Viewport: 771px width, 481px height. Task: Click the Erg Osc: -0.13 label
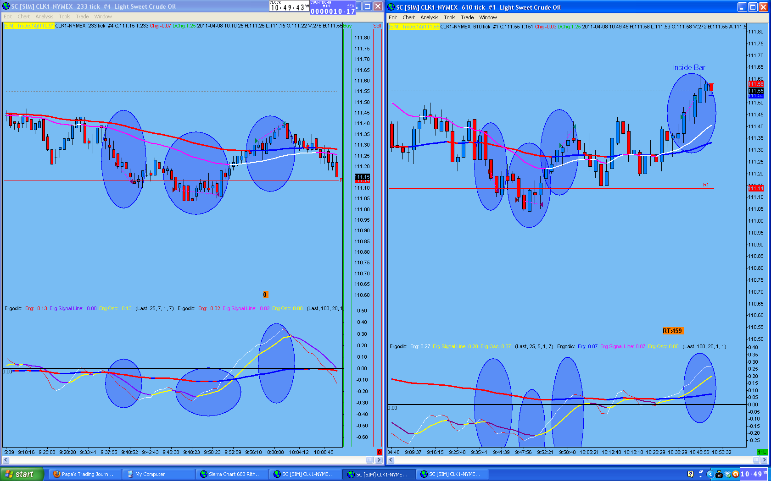point(115,308)
